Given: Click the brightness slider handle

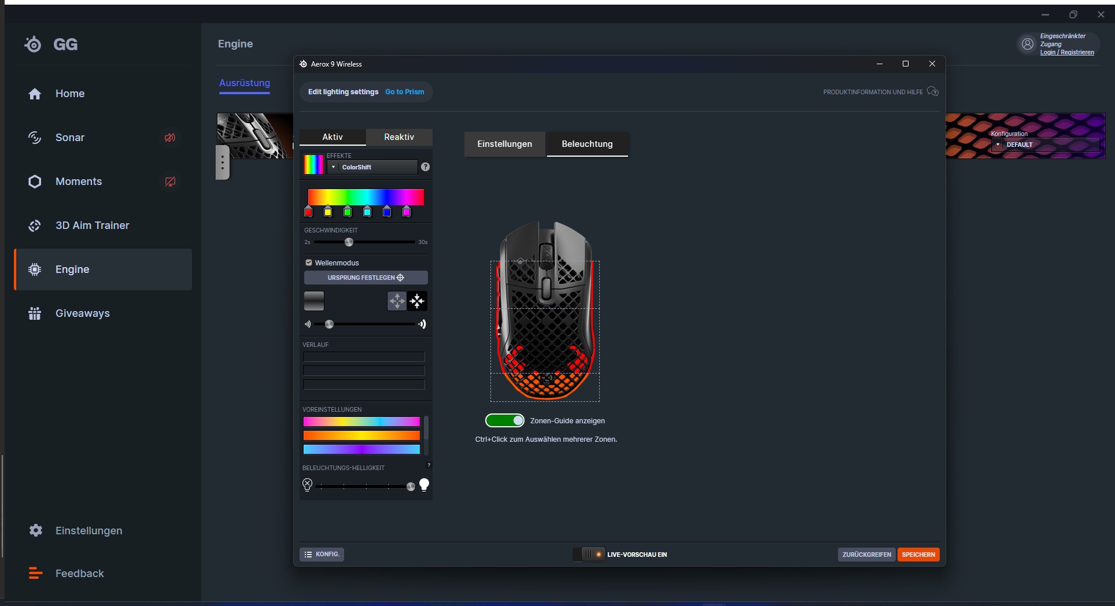Looking at the screenshot, I should [x=411, y=487].
